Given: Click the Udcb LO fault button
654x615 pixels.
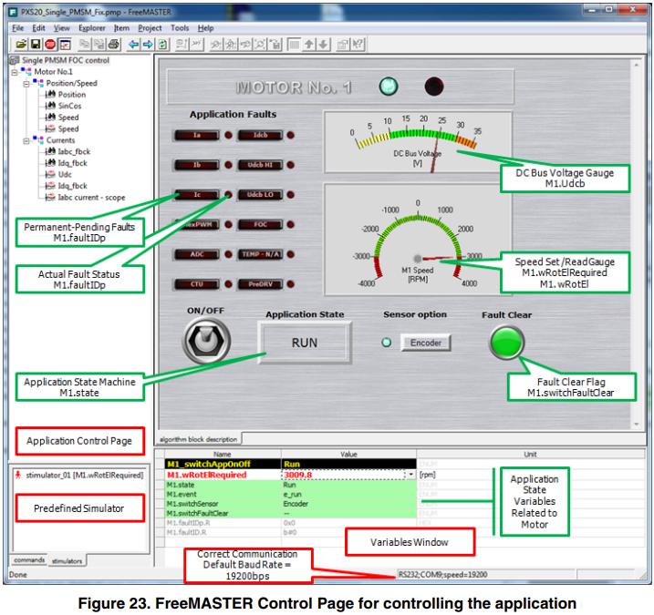Looking at the screenshot, I should (x=260, y=195).
